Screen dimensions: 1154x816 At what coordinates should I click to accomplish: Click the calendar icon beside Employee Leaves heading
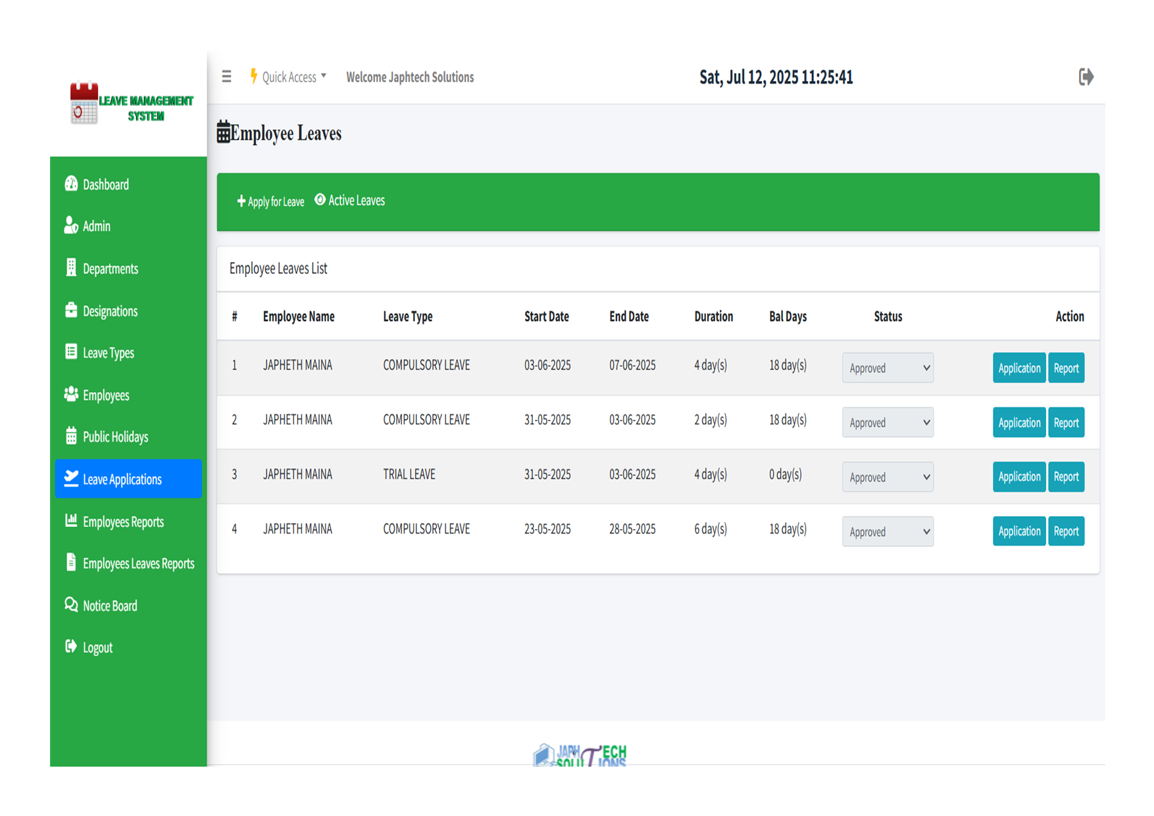(223, 132)
